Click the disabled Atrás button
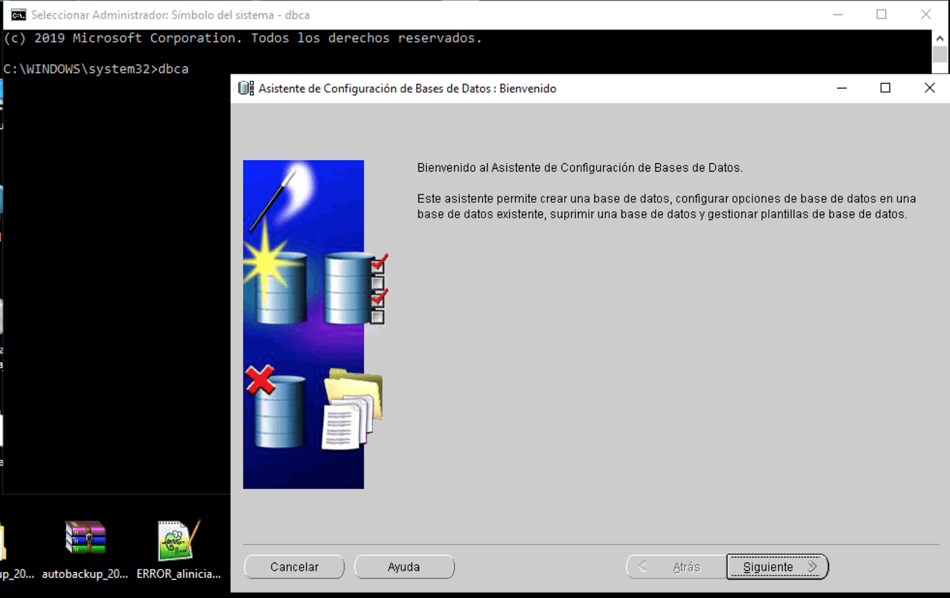Screen dimensions: 950x598 click(x=676, y=567)
